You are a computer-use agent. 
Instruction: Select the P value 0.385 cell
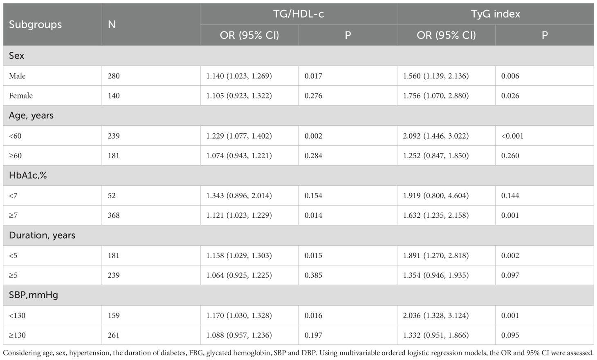click(313, 275)
